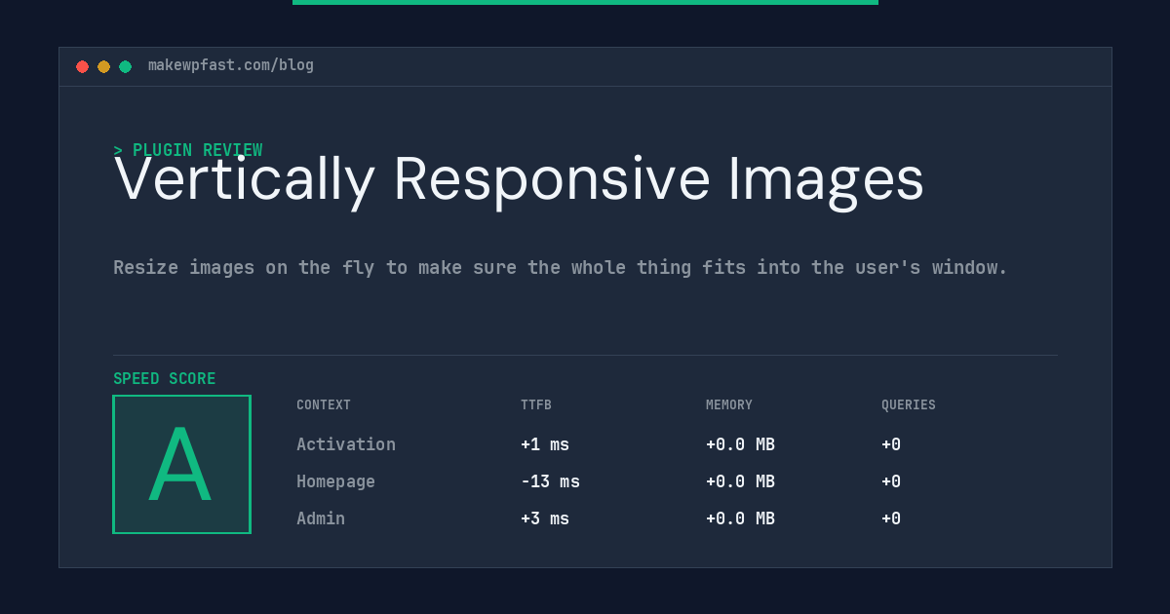The image size is (1170, 614).
Task: Click the '> PLUGIN REVIEW' label
Action: click(188, 150)
